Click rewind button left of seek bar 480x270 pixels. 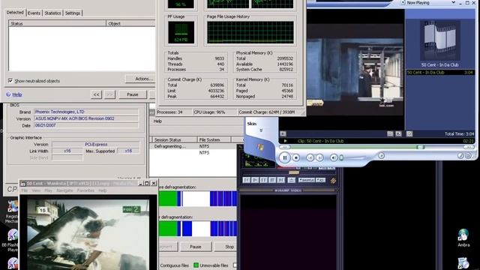tap(285, 147)
